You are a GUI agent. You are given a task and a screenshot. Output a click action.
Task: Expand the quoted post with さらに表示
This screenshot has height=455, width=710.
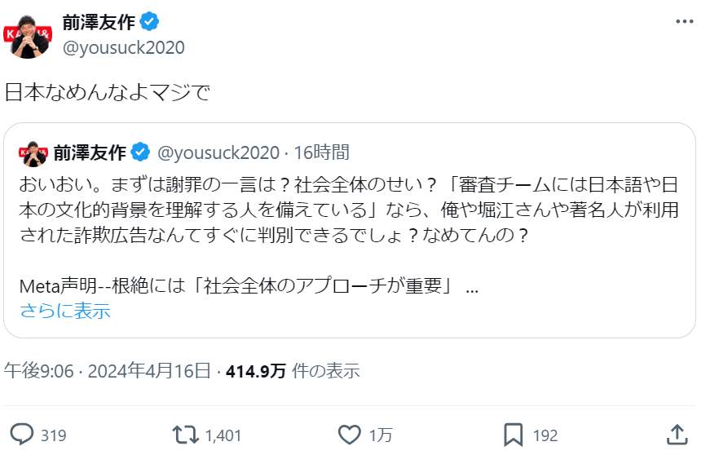click(65, 311)
